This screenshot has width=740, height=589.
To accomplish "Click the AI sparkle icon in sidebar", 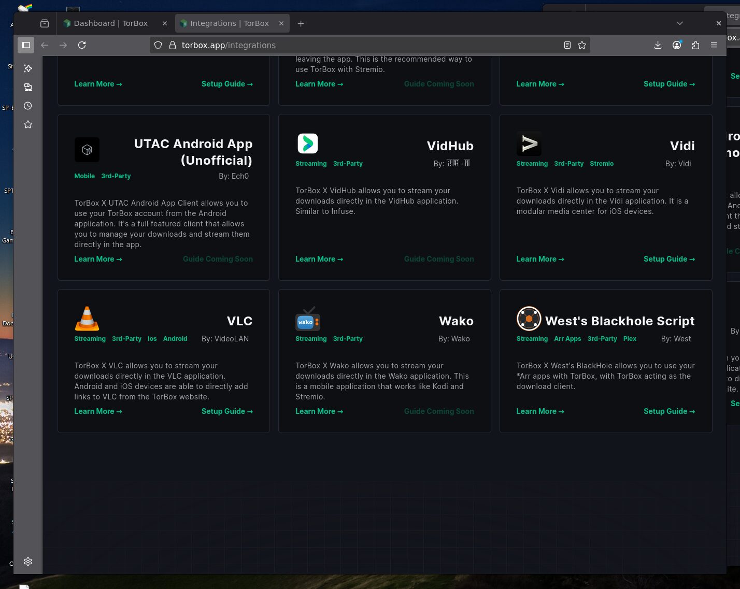I will tap(28, 68).
